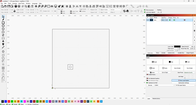This screenshot has width=196, height=105.
Task: Open Mode dropdown for layer C00
Action: tap(157, 20)
